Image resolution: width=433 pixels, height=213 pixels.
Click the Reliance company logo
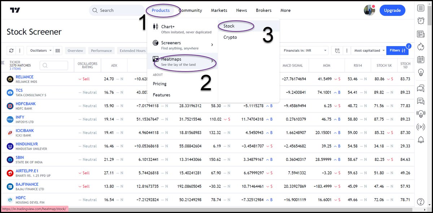[10, 79]
